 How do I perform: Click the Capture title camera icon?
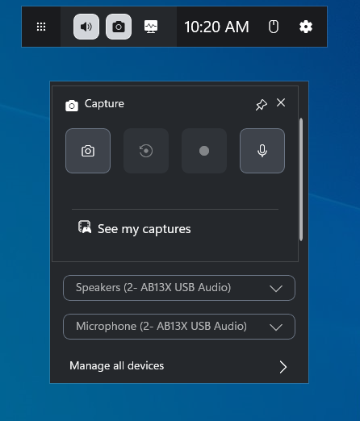click(x=72, y=106)
